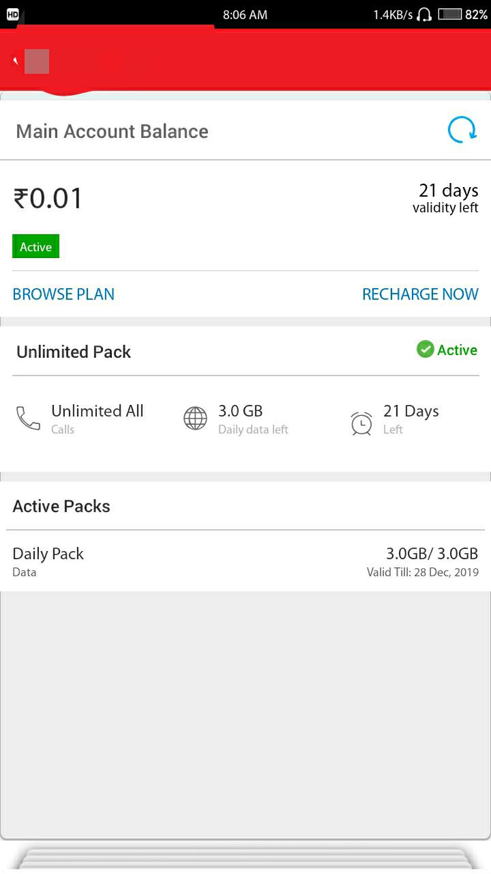Tap Unlimited All Calls label
491x874 pixels.
pyautogui.click(x=98, y=419)
